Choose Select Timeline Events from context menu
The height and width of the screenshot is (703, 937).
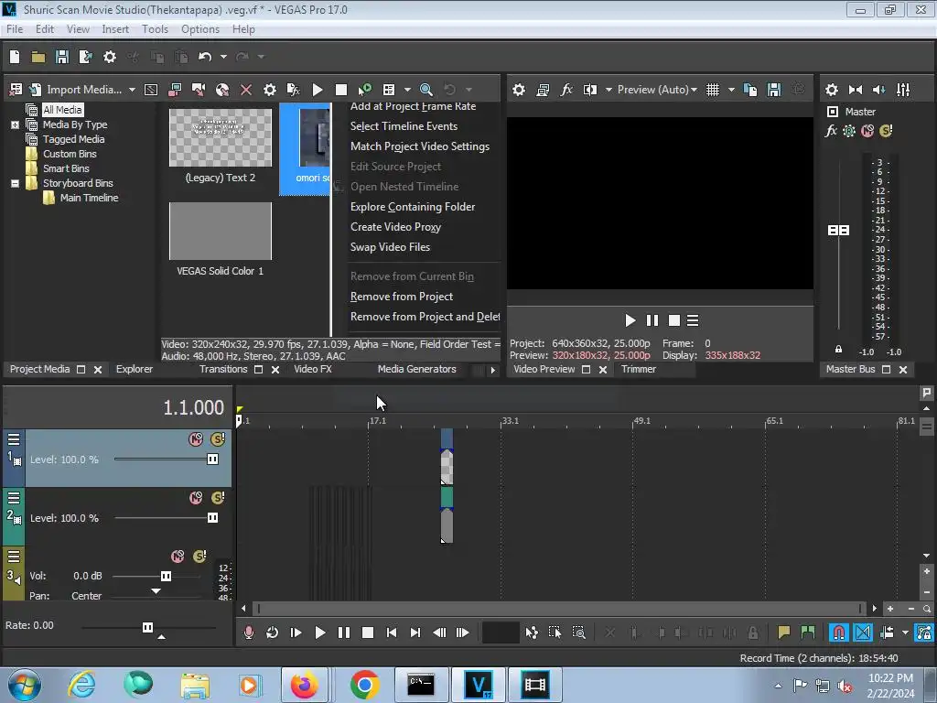tap(404, 126)
